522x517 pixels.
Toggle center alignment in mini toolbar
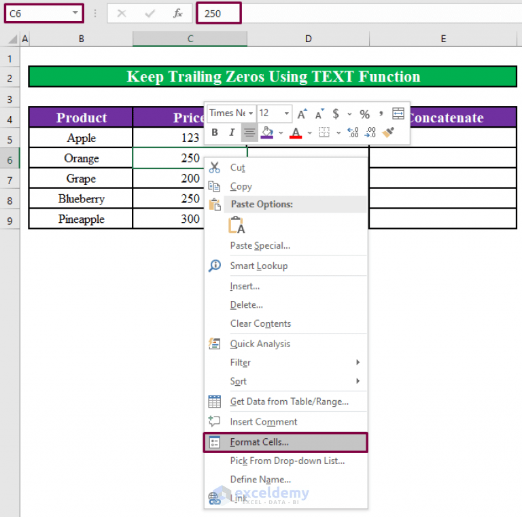point(249,132)
